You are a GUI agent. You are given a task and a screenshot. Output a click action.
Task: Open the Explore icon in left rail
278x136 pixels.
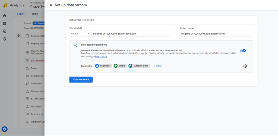(x=5, y=31)
